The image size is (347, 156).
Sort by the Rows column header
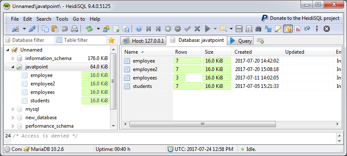(187, 52)
